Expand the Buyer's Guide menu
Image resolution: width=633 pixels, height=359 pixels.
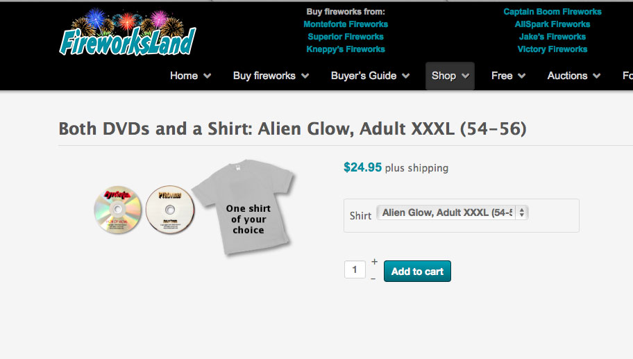(x=370, y=76)
